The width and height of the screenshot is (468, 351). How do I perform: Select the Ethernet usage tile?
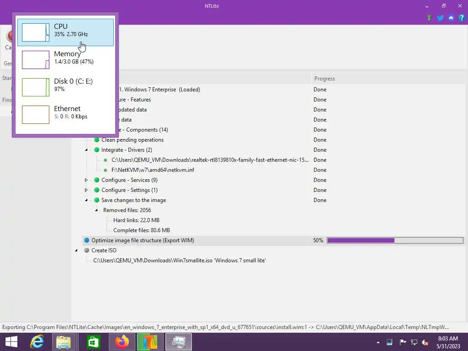[x=65, y=115]
